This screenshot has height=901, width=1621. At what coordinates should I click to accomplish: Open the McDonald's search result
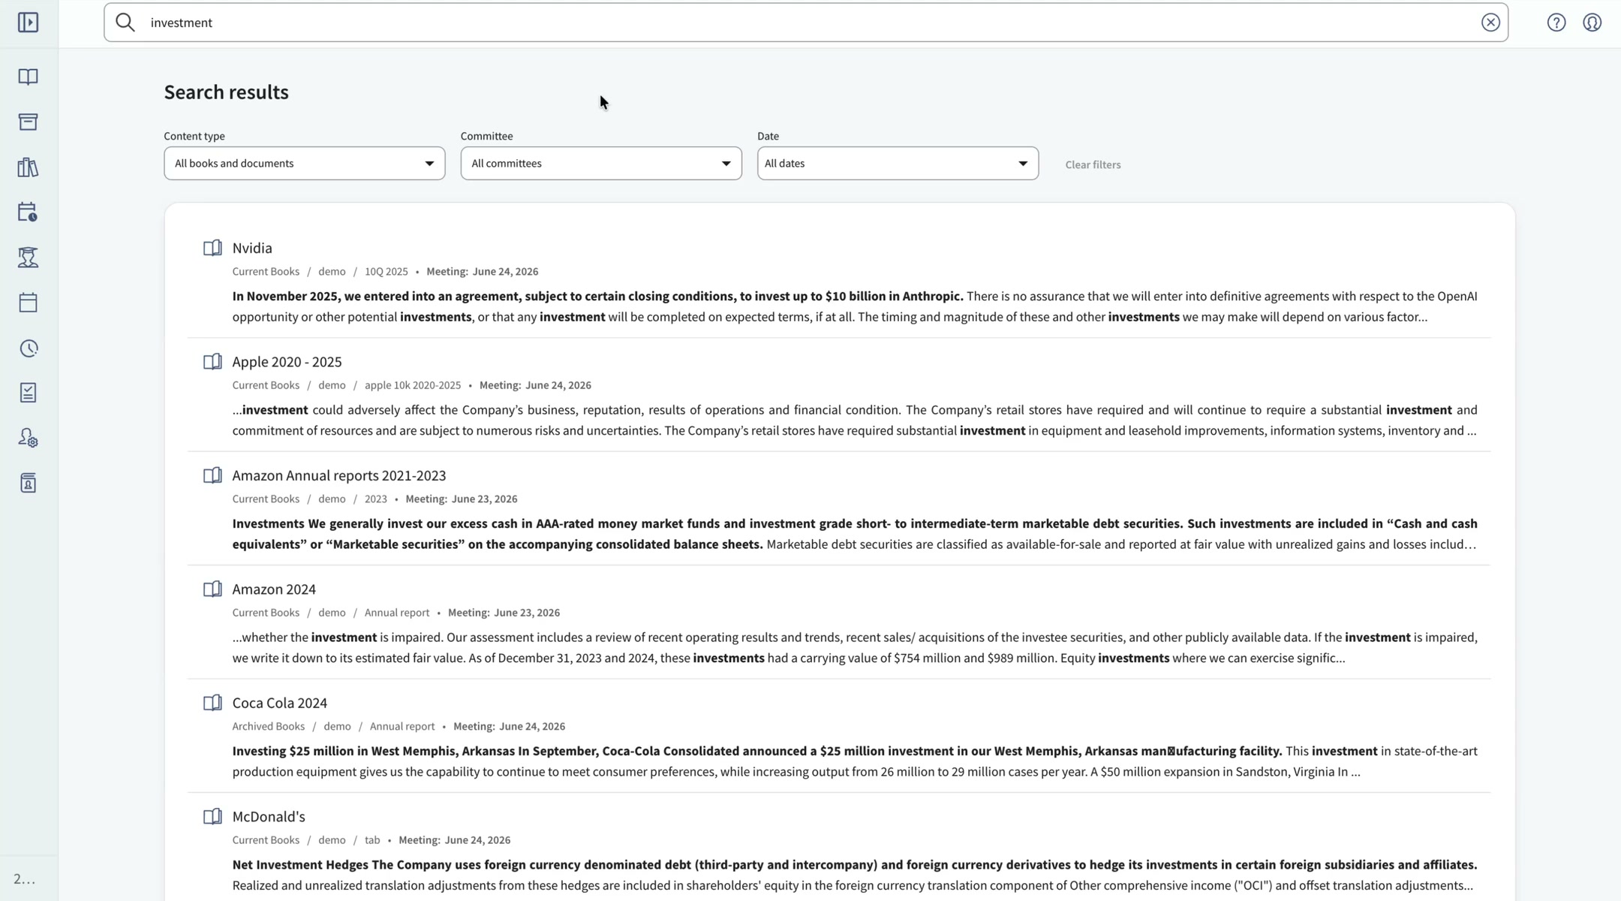268,817
